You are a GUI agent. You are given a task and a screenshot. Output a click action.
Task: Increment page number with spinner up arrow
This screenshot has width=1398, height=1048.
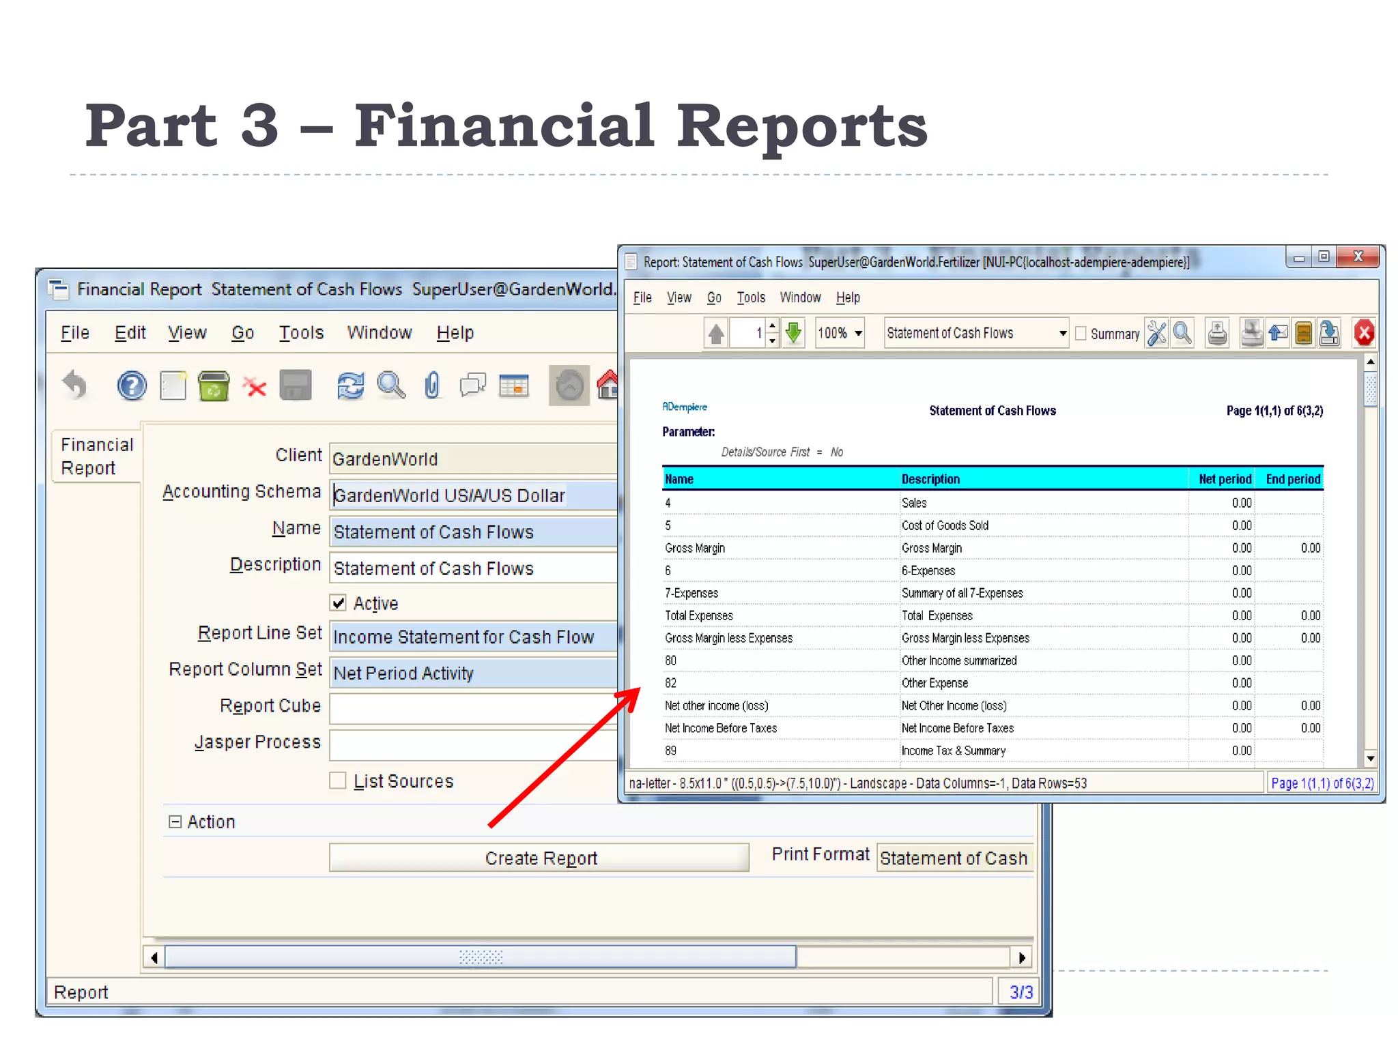pyautogui.click(x=772, y=326)
